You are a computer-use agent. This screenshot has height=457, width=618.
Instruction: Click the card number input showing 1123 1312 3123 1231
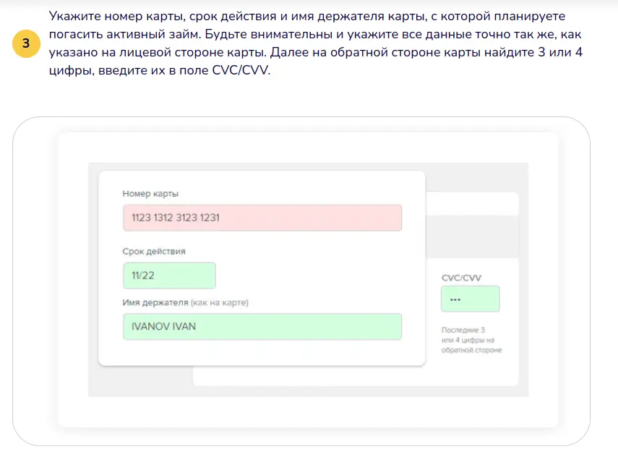(262, 218)
